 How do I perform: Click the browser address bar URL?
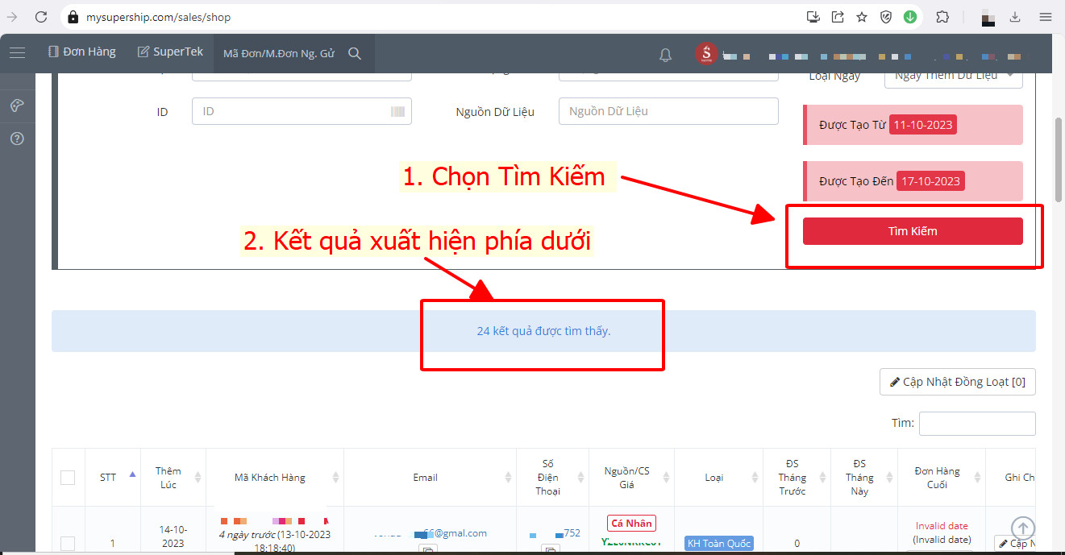(x=159, y=17)
